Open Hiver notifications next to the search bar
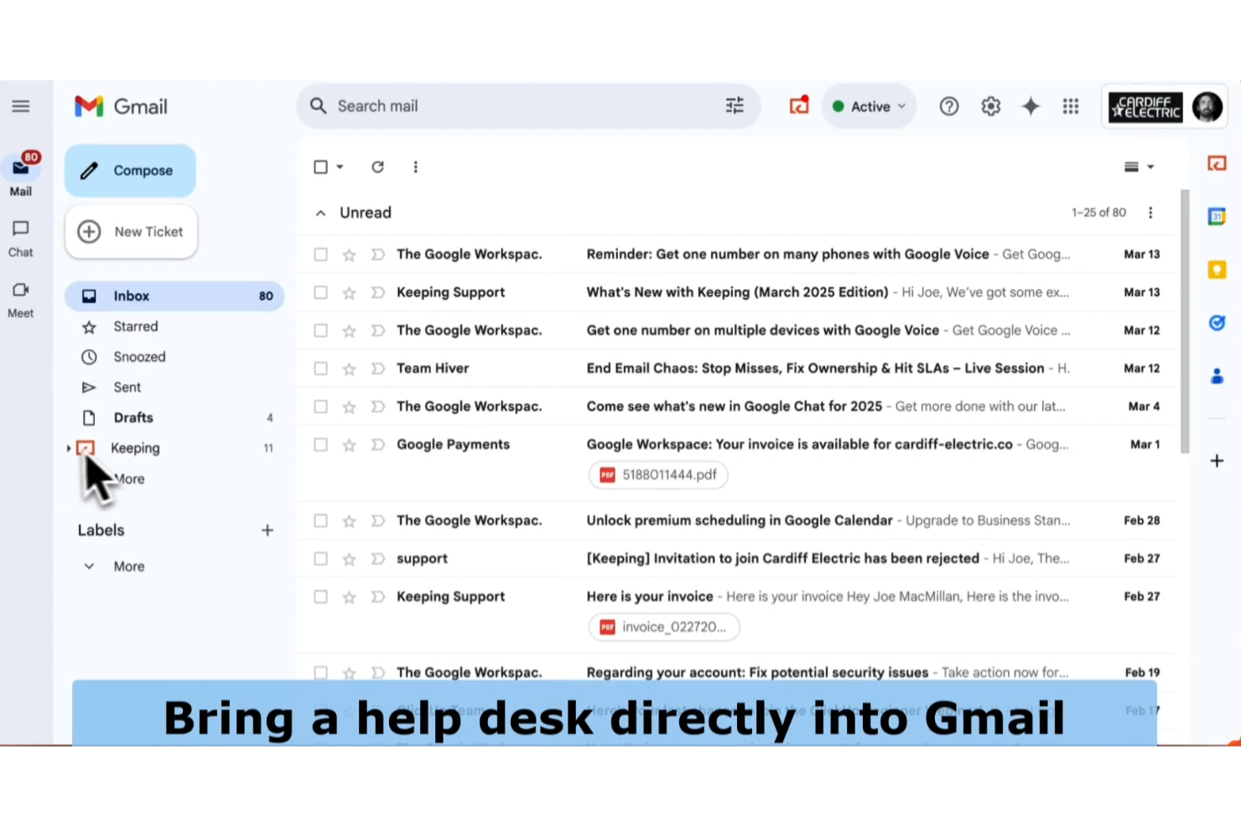 [798, 106]
